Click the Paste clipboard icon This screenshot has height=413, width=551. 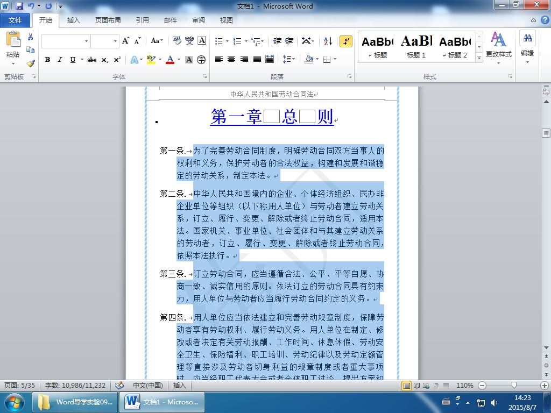coord(13,39)
